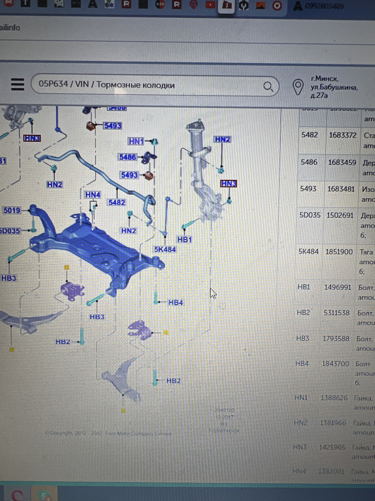Select the 5019 subframe label
This screenshot has width=375, height=501.
[x=12, y=210]
